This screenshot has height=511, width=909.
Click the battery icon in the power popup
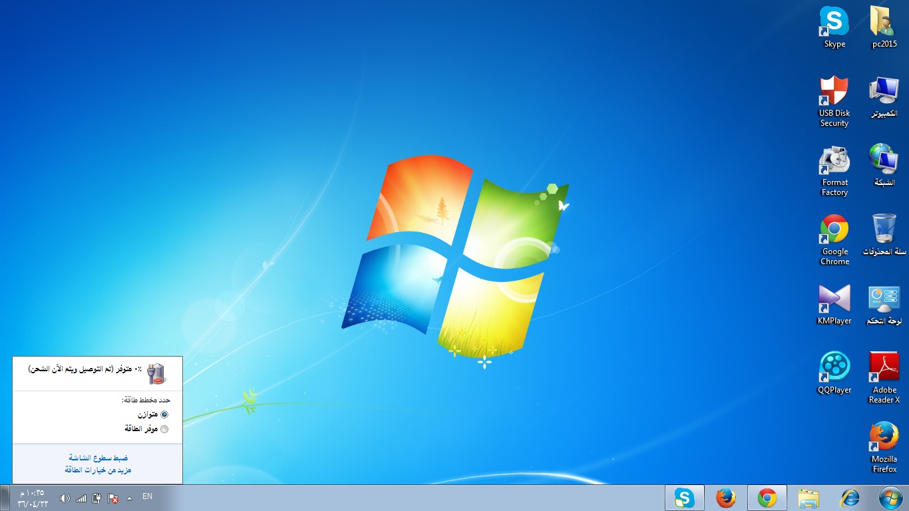(x=157, y=373)
